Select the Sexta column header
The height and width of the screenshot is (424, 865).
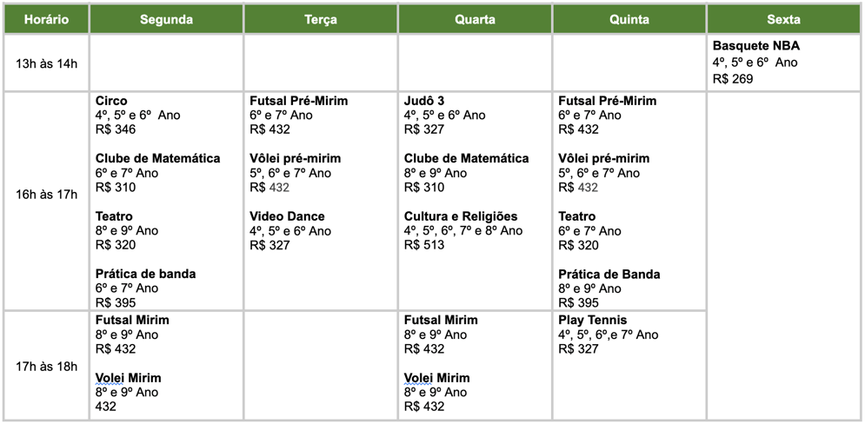[783, 19]
